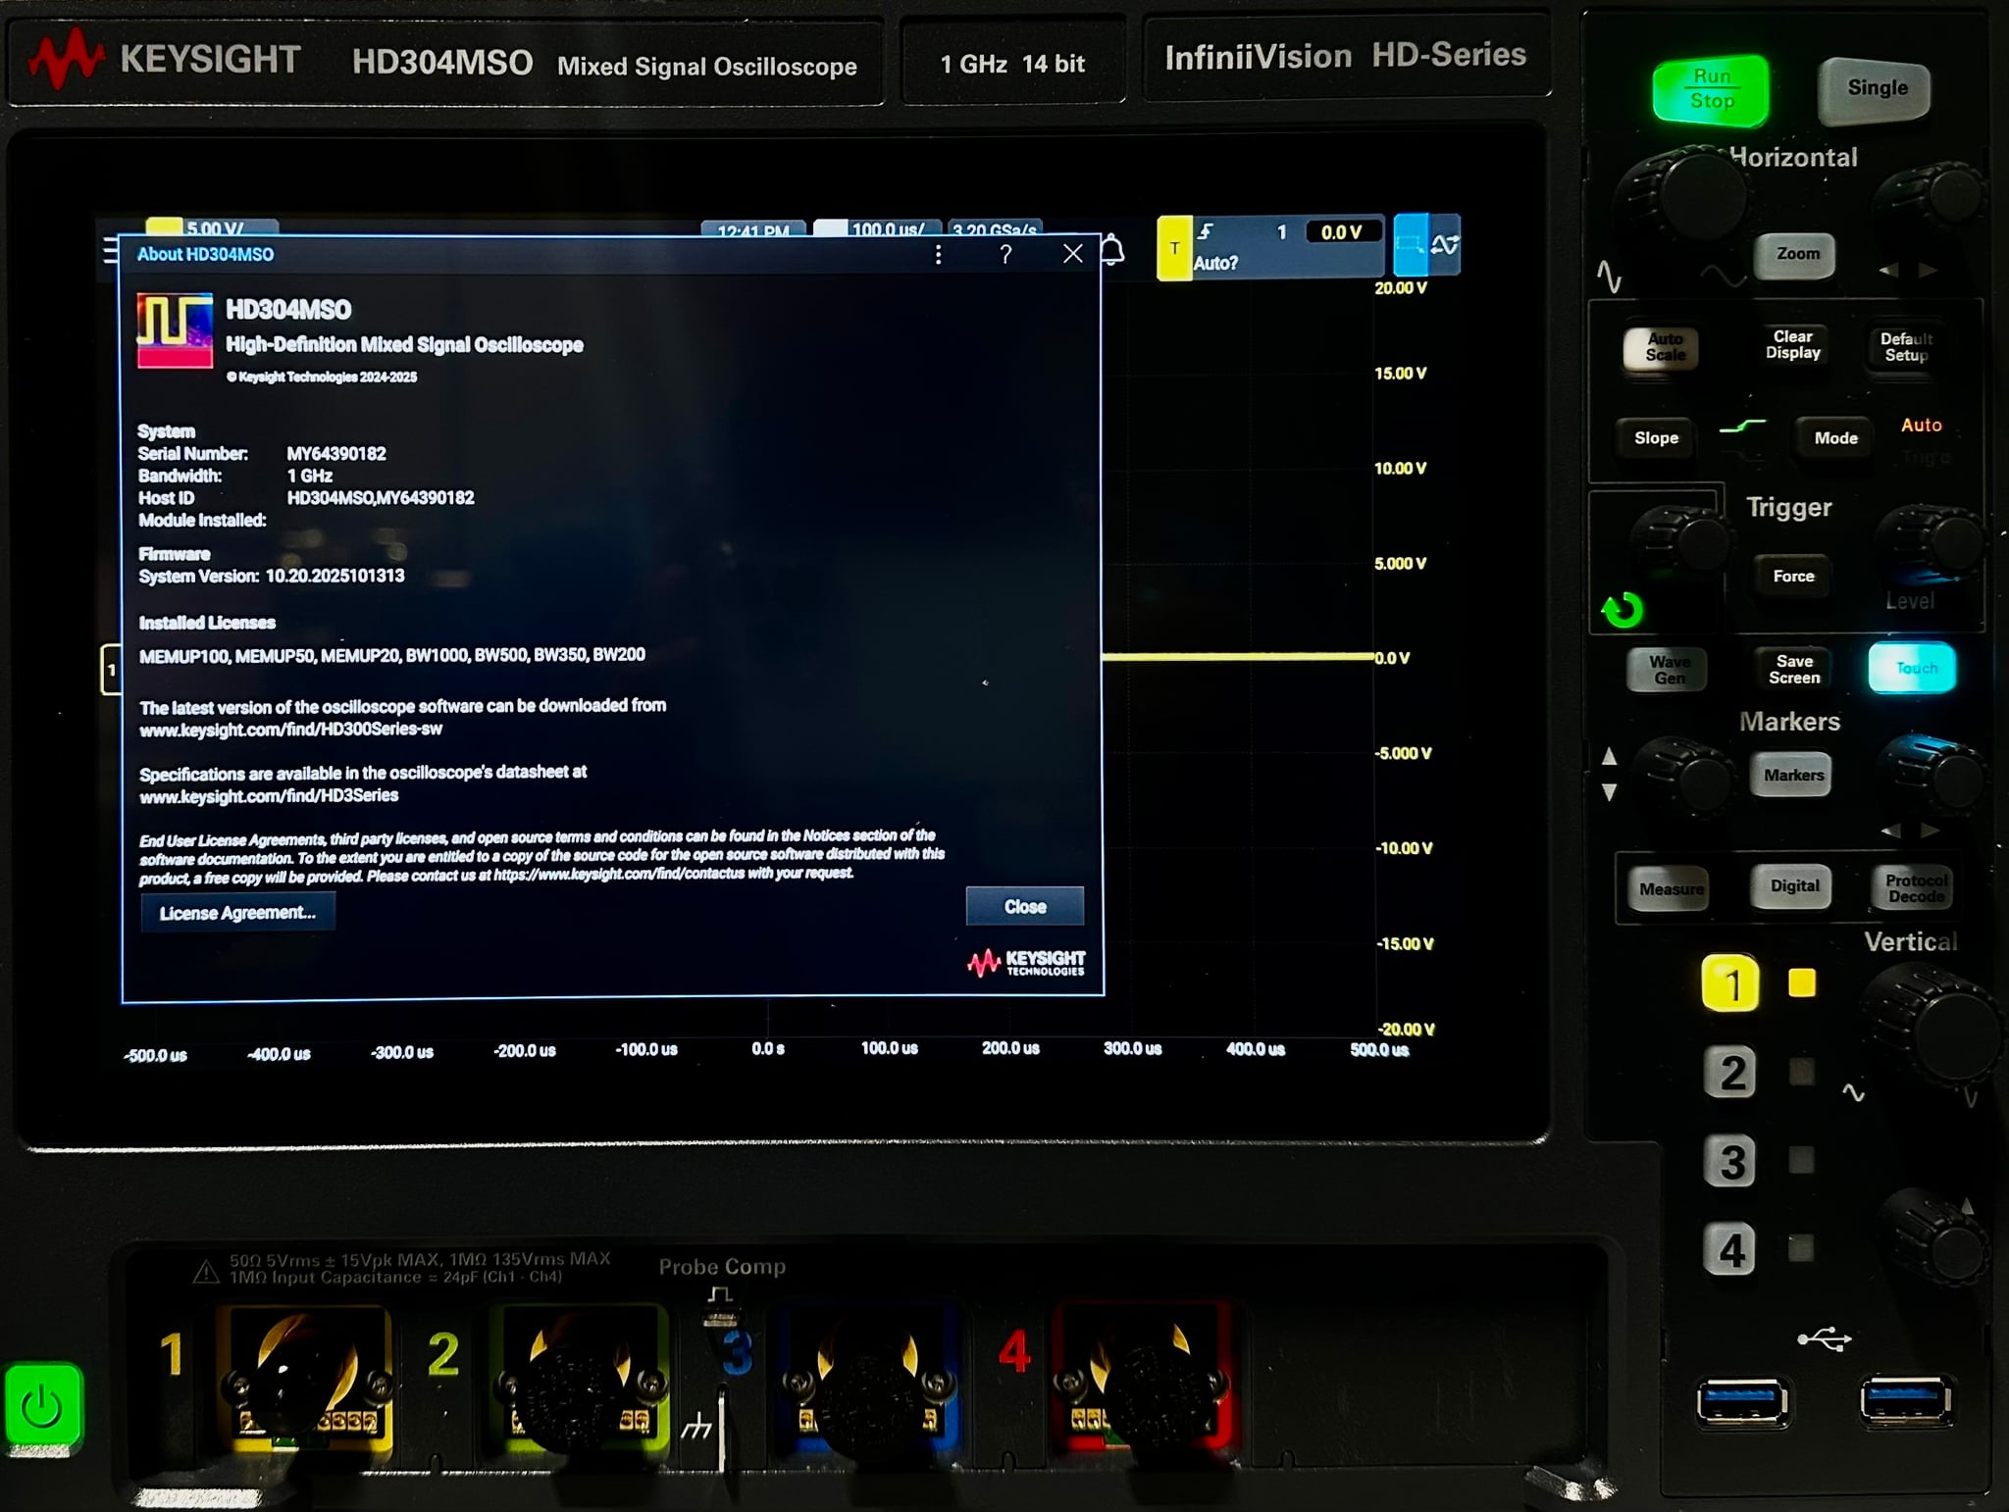The width and height of the screenshot is (2009, 1512).
Task: Click the www.keysight.com/find/HD3Series link
Action: coord(269,795)
